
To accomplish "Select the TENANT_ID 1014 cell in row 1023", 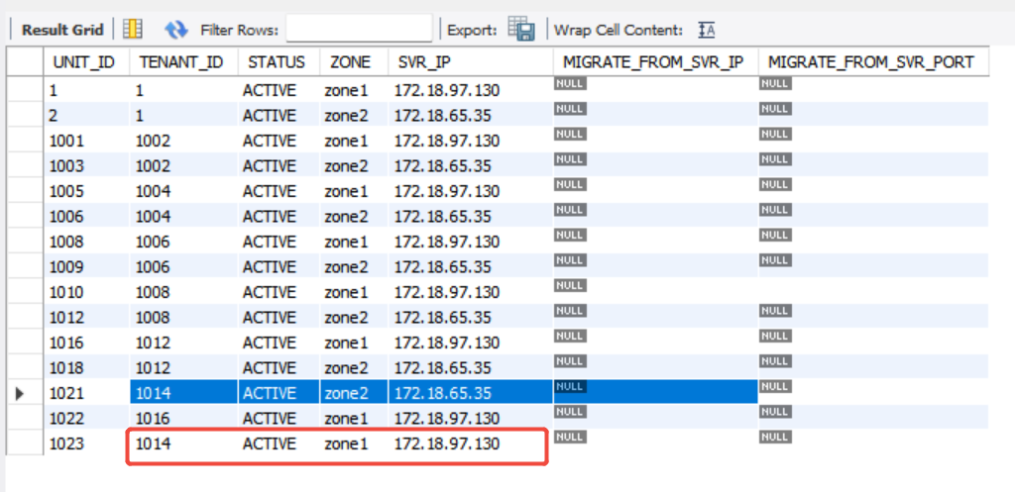I will 154,444.
